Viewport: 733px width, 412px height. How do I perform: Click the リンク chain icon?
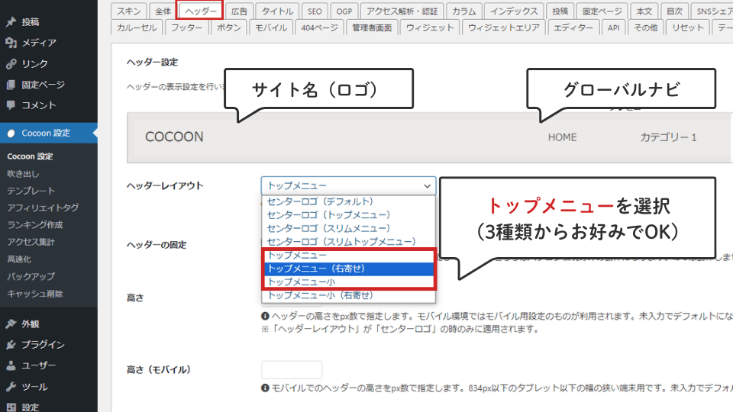(x=11, y=64)
